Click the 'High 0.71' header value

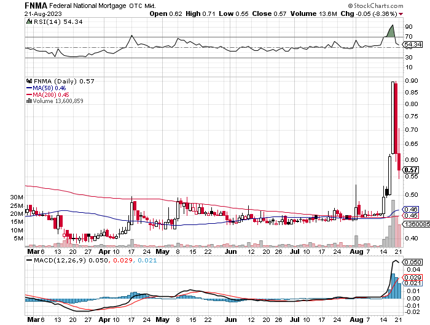200,13
